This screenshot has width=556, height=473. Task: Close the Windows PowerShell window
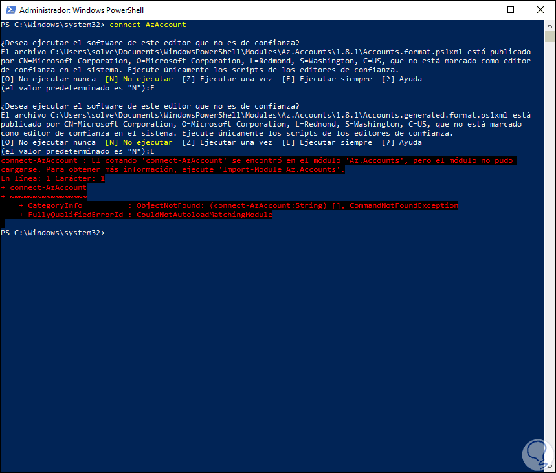click(x=540, y=10)
